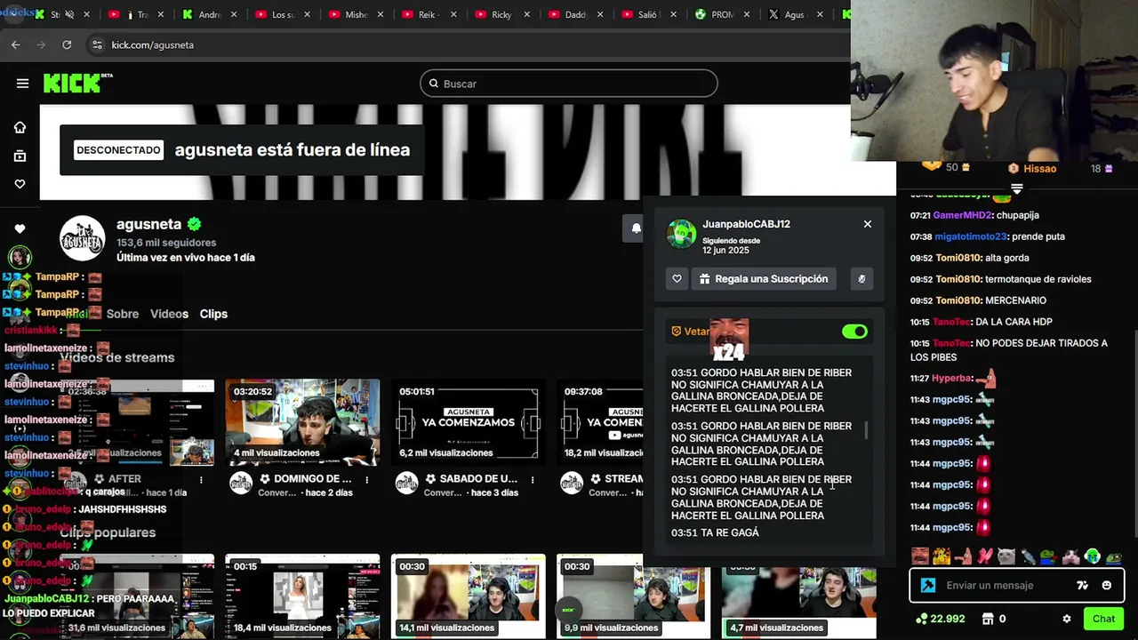Screen dimensions: 1138x640
Task: Open the text style icon in chat input
Action: click(x=1082, y=585)
